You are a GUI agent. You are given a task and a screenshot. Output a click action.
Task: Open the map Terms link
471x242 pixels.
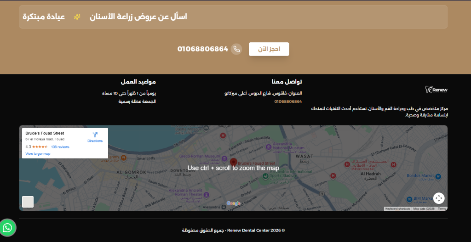click(x=442, y=209)
